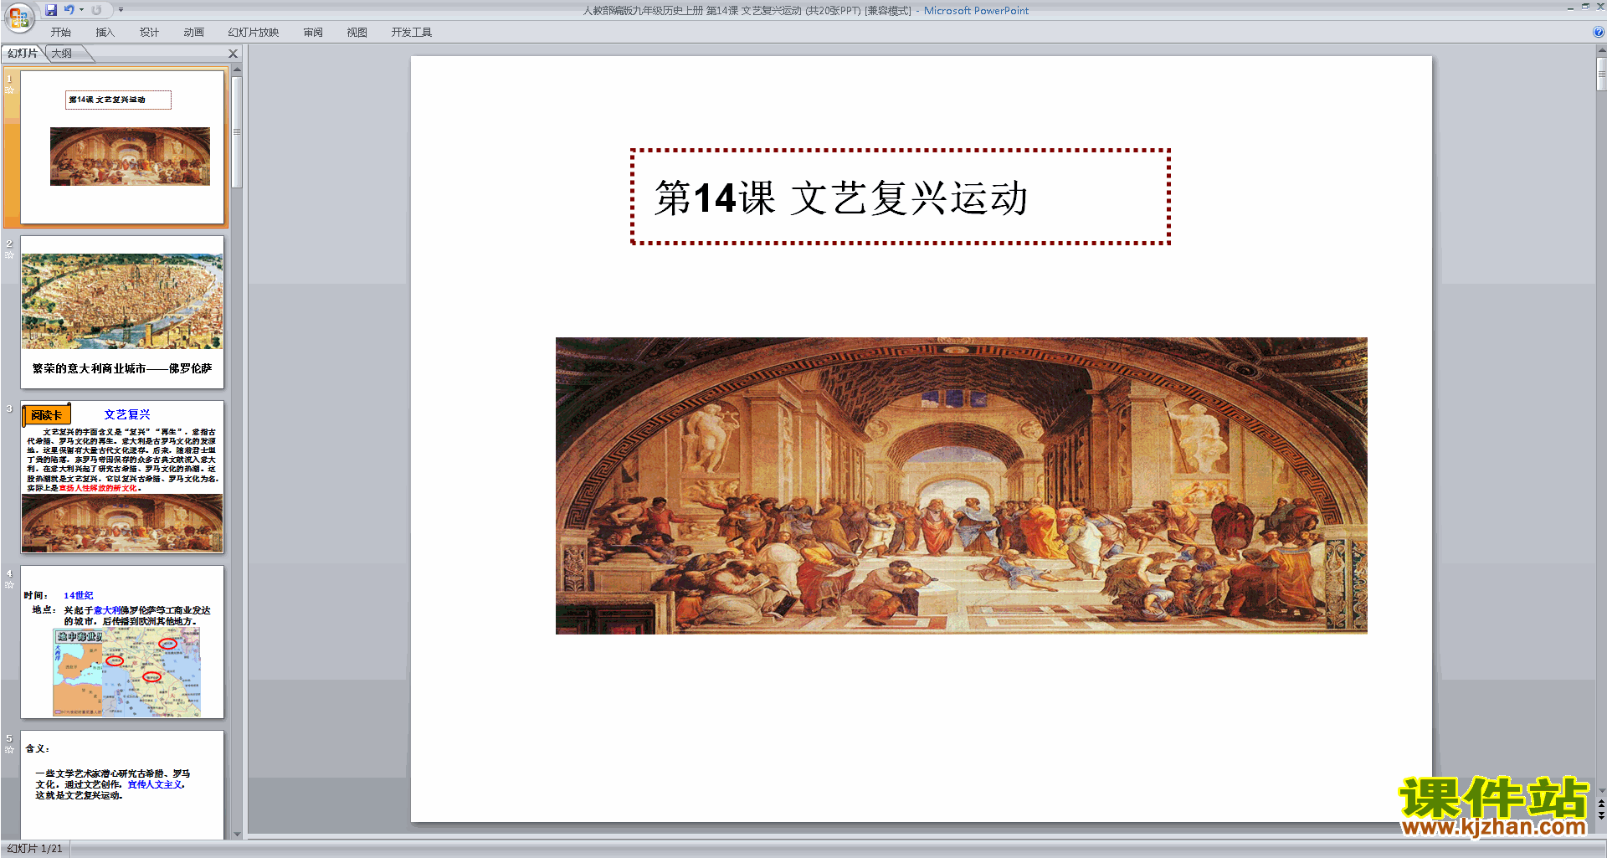
Task: Switch to the 动画 ribbon tab
Action: (x=193, y=33)
